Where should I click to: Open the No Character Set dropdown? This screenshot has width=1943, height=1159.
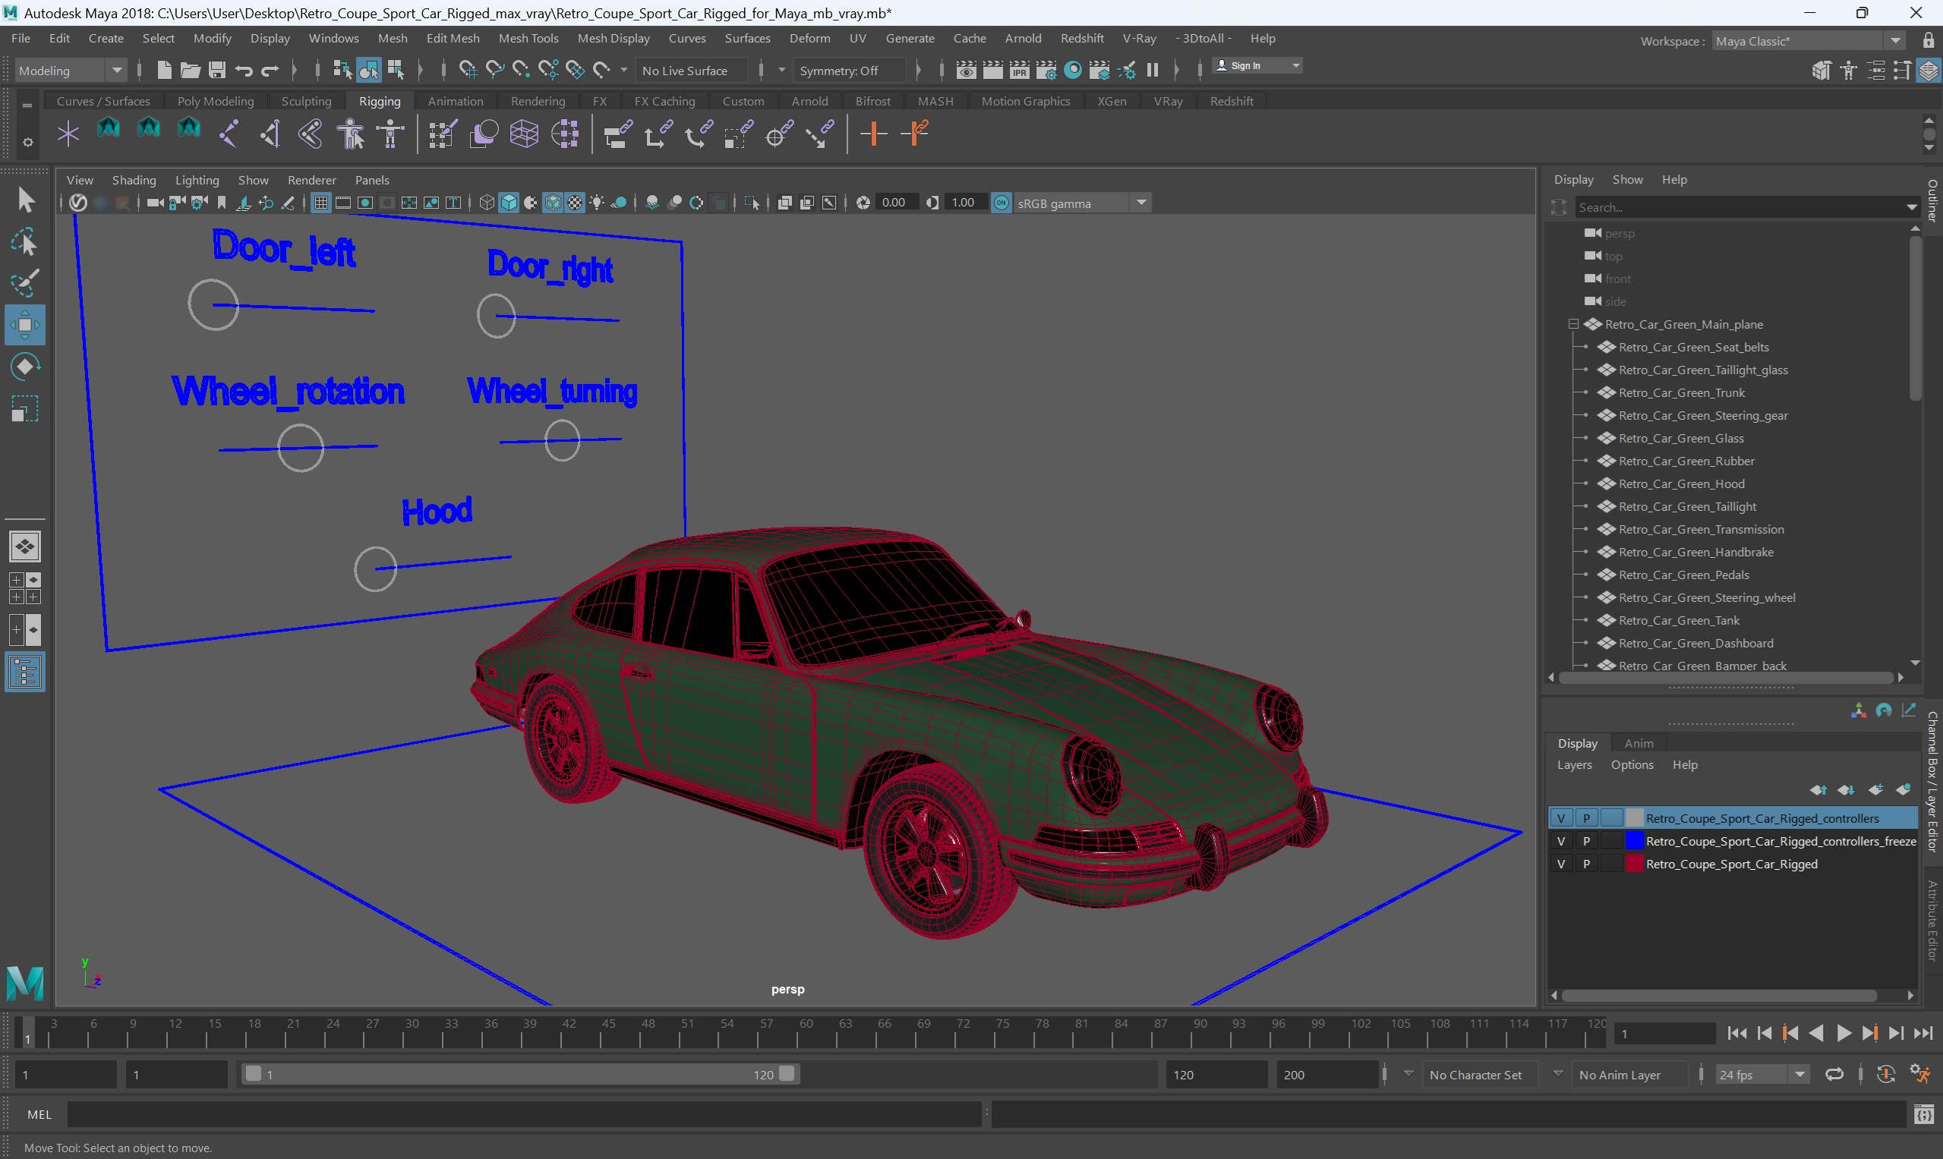[x=1479, y=1075]
